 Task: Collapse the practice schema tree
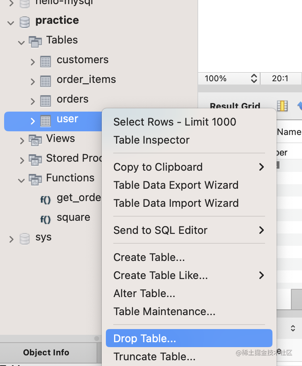[x=11, y=23]
